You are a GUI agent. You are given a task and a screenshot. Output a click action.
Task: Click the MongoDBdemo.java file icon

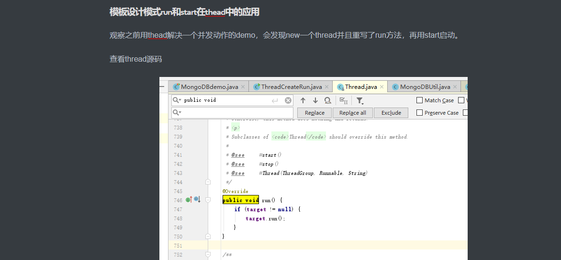coord(176,87)
